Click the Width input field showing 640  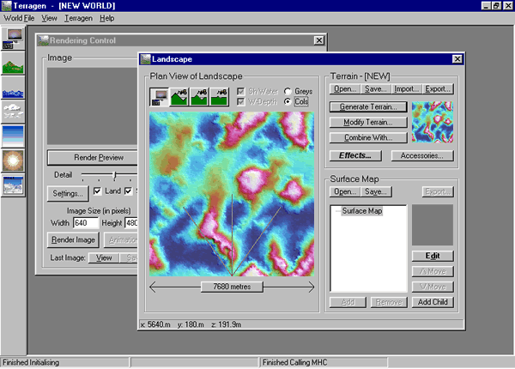(86, 223)
